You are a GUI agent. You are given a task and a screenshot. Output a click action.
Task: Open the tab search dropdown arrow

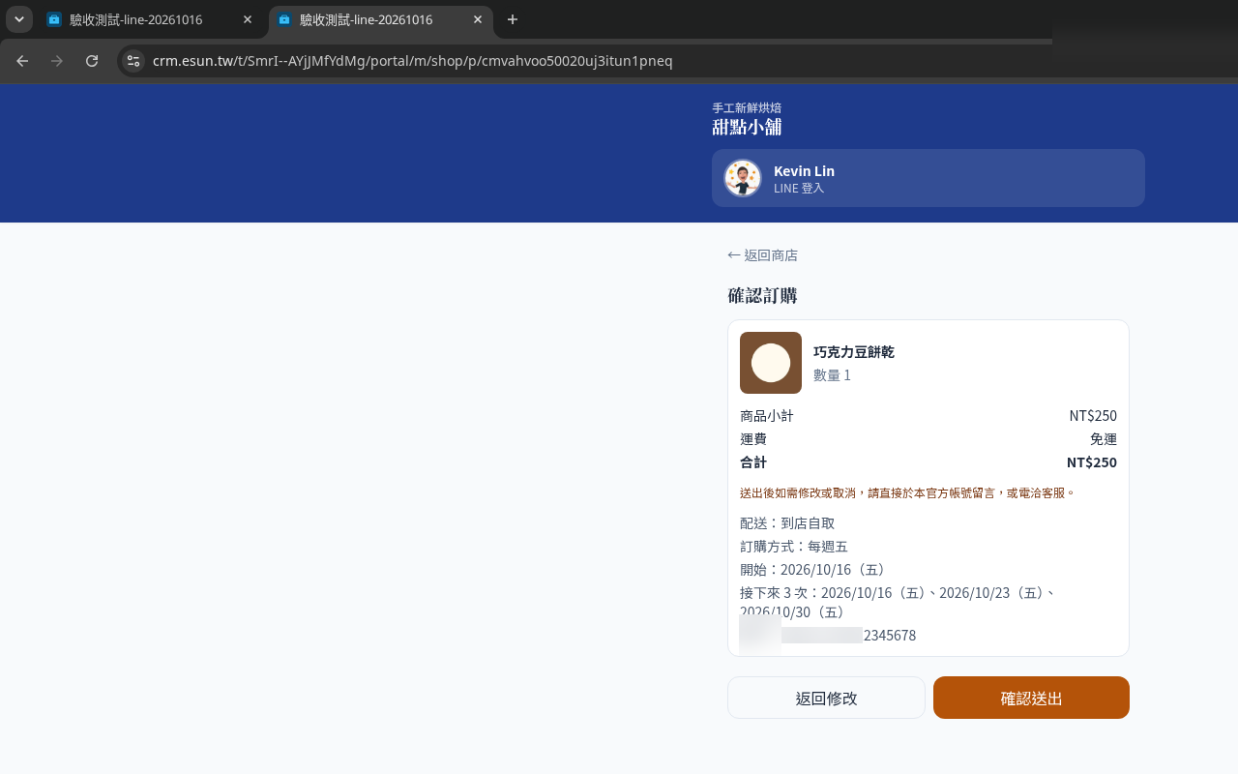[x=19, y=19]
